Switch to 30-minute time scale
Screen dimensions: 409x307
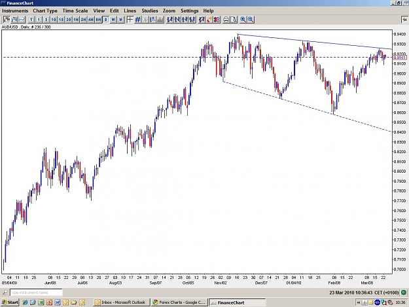pos(68,20)
